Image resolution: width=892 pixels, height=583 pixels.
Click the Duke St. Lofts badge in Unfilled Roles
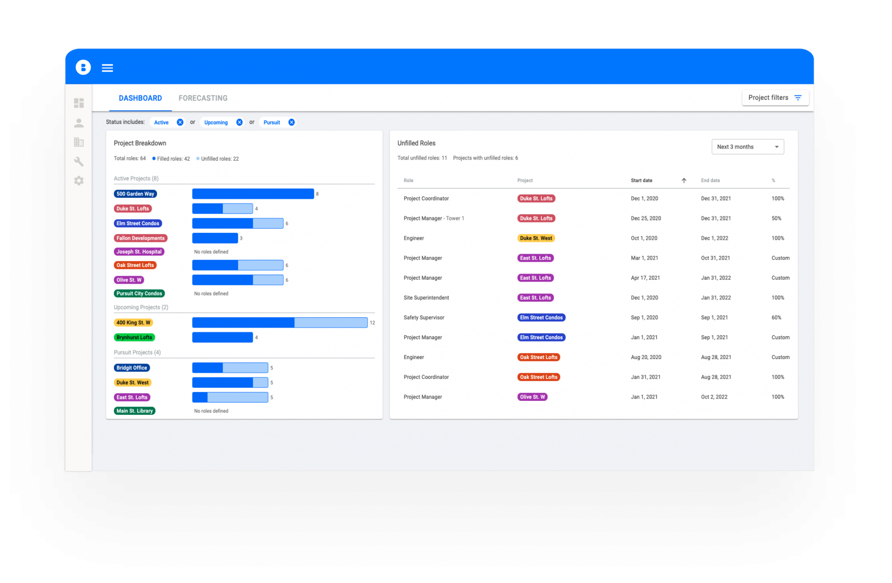(x=536, y=198)
